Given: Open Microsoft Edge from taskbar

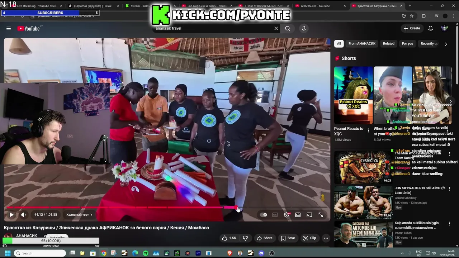Looking at the screenshot, I should pyautogui.click(x=135, y=253).
